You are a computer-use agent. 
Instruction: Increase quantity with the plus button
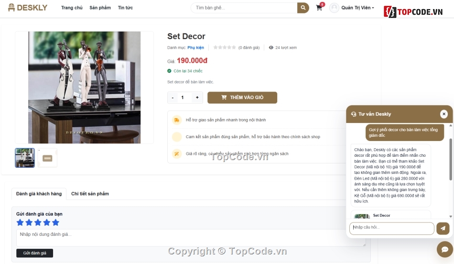(x=197, y=98)
